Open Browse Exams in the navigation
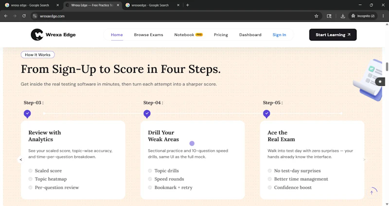Viewport: 389px width, 206px height. [x=149, y=34]
